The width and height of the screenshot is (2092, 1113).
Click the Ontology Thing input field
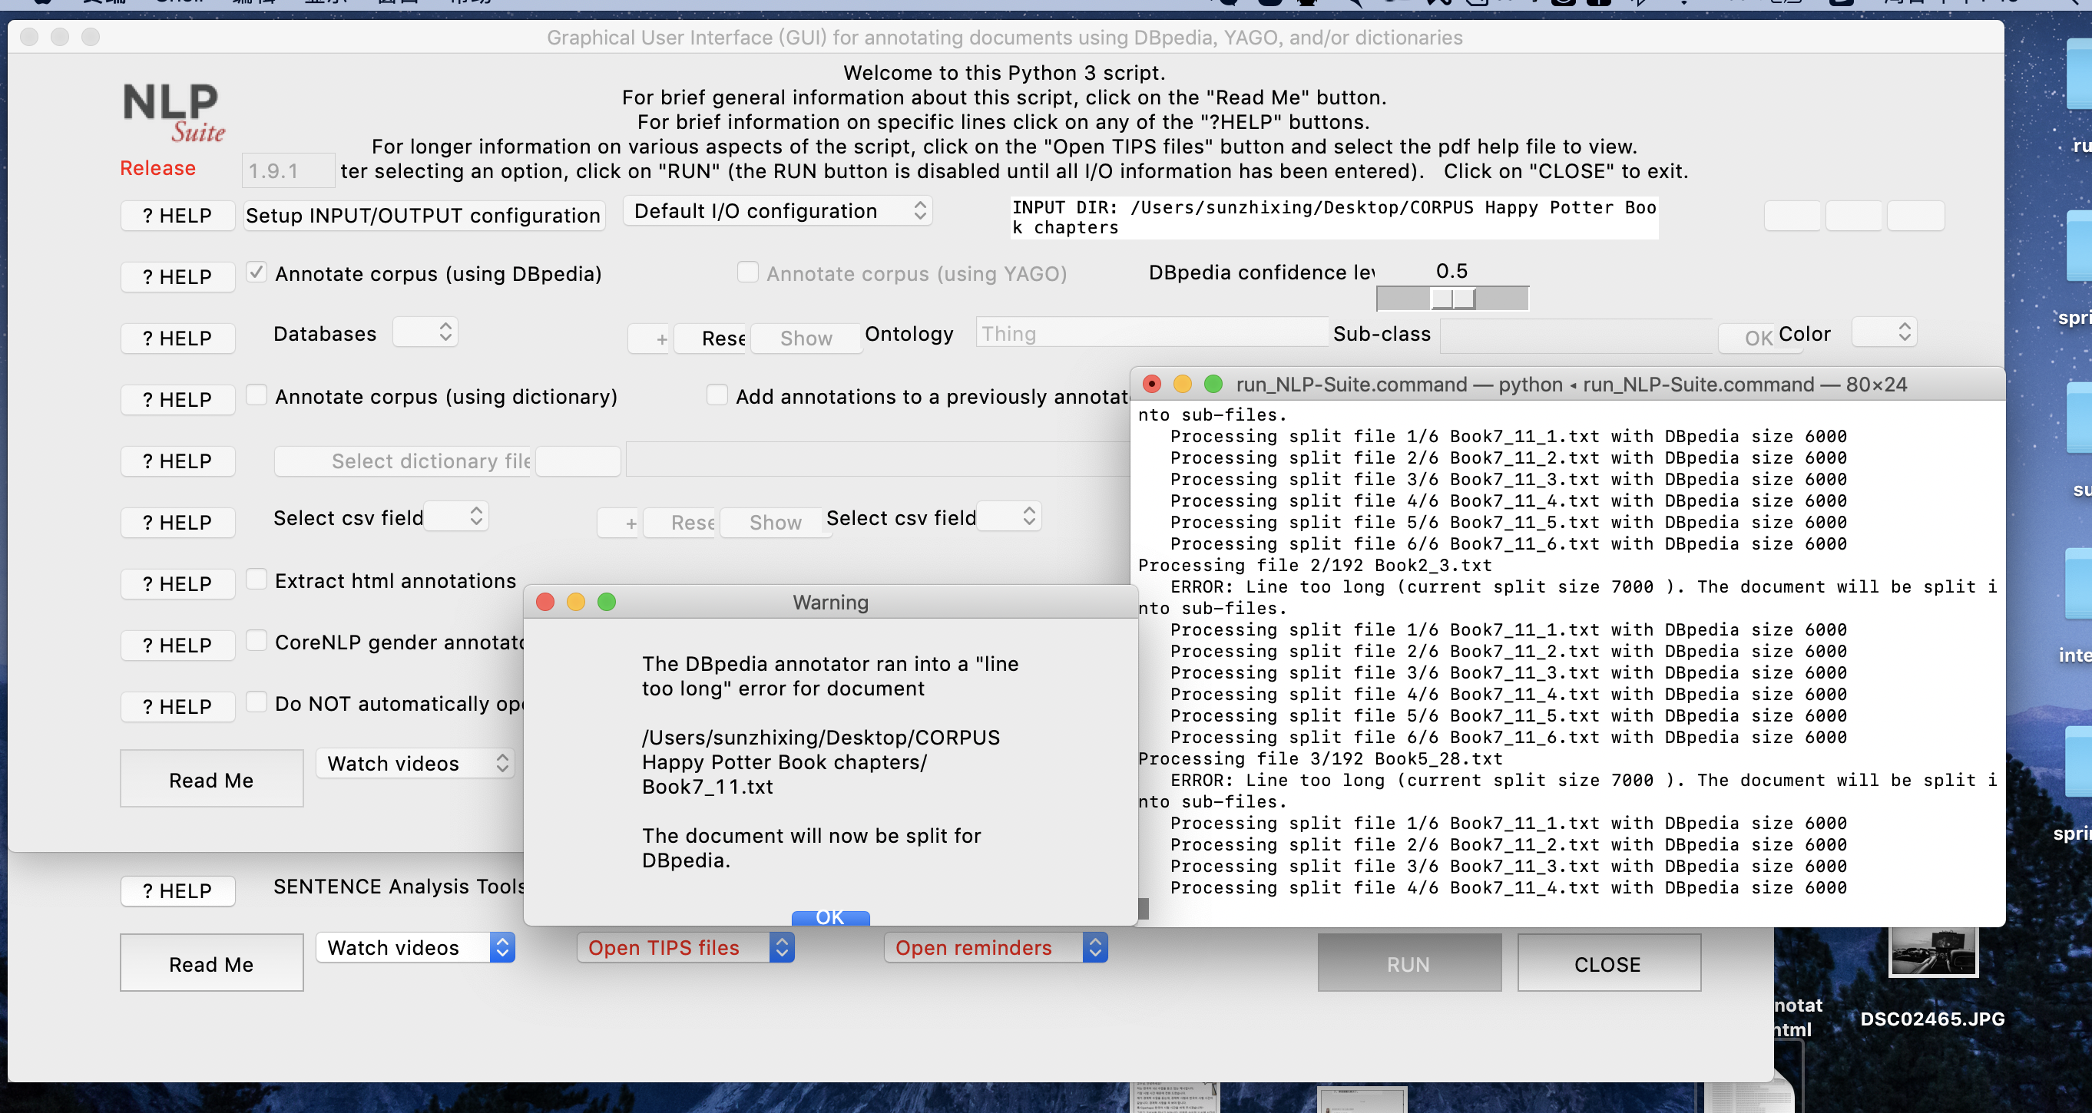tap(1151, 333)
